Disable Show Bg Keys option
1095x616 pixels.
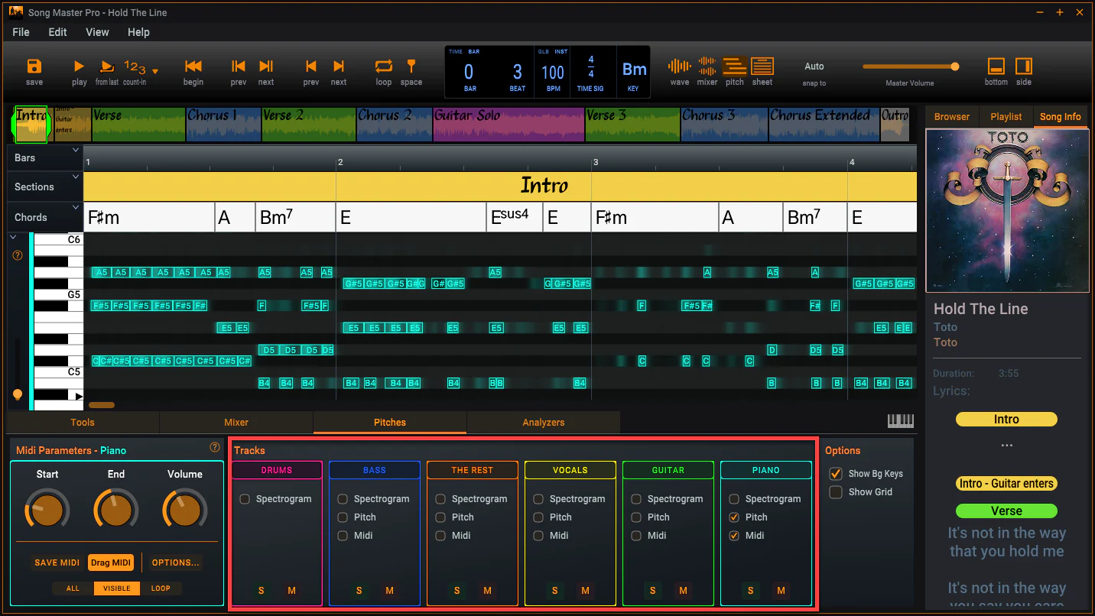[836, 474]
